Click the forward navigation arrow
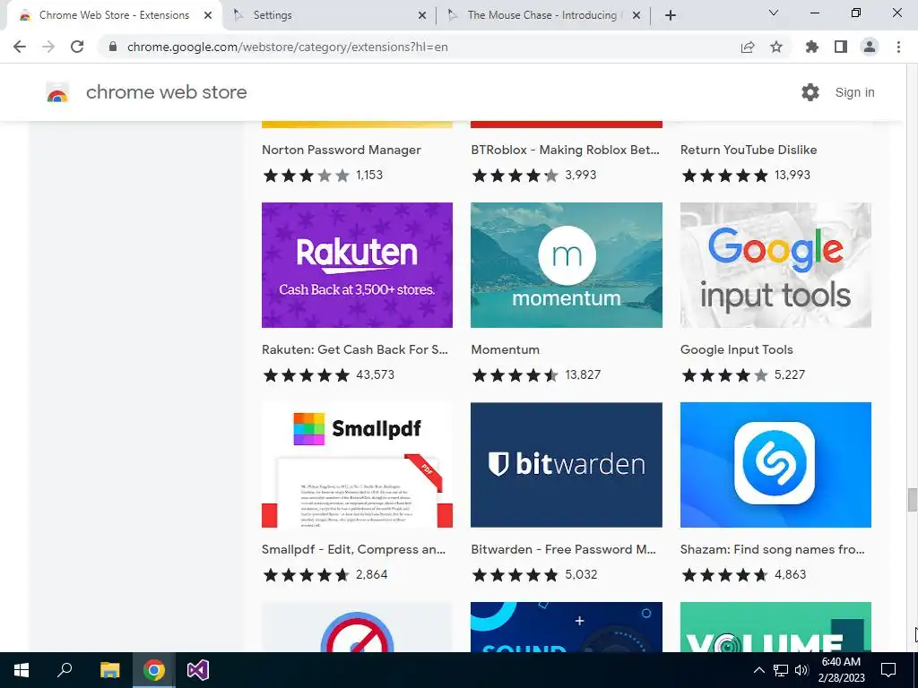This screenshot has height=688, width=918. pyautogui.click(x=48, y=47)
